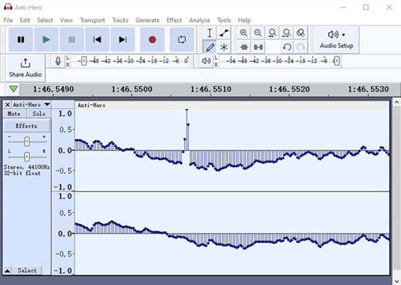Click the green timeline playhead triangle
Image resolution: width=401 pixels, height=285 pixels.
tap(13, 89)
